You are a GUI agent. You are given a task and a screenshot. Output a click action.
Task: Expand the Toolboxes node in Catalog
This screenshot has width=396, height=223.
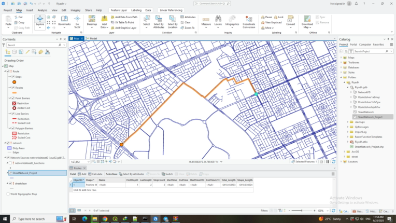click(x=341, y=63)
